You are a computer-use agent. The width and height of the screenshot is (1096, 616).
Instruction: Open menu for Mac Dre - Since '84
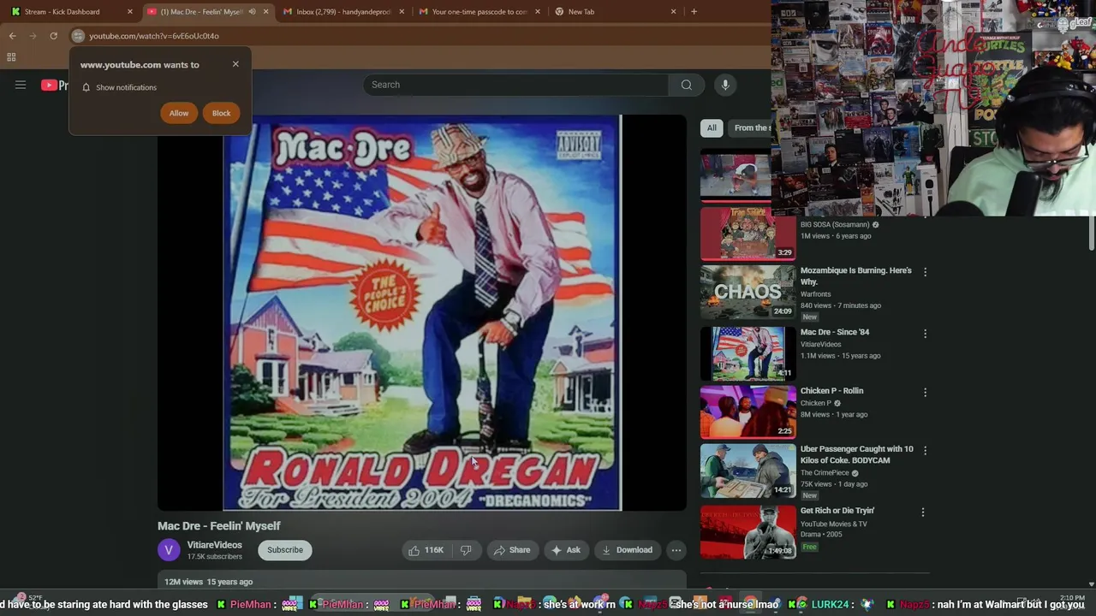tap(925, 334)
